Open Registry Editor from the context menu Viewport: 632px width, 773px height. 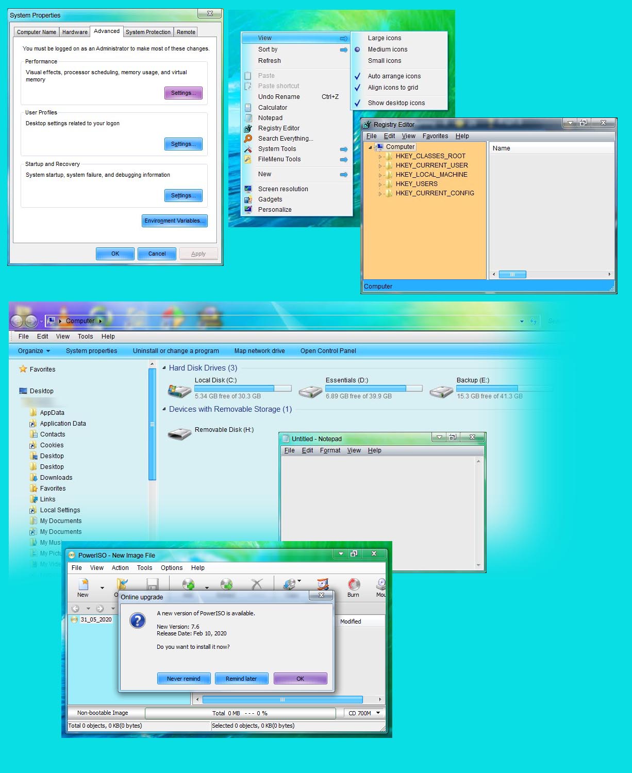click(x=278, y=128)
